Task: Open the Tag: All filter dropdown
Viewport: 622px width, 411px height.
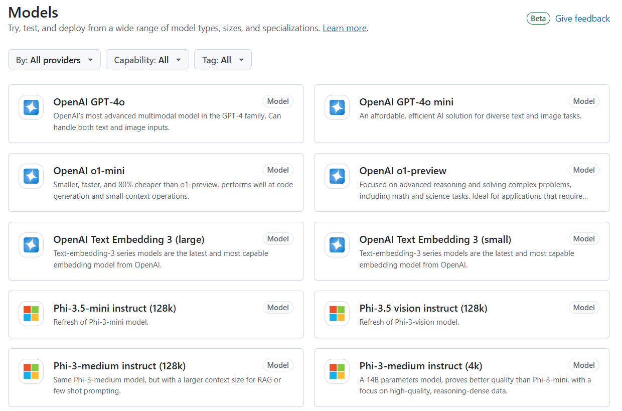Action: point(223,60)
